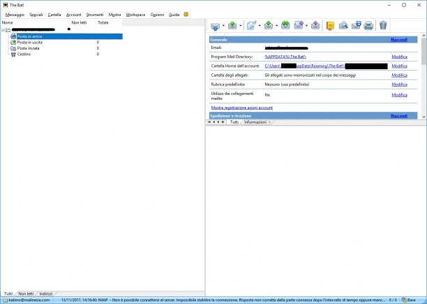Click the Reply to all icon

click(285, 26)
